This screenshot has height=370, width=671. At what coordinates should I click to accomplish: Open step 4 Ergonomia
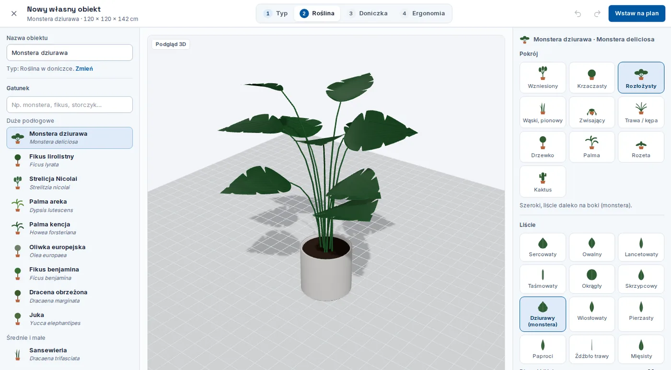[x=423, y=13]
